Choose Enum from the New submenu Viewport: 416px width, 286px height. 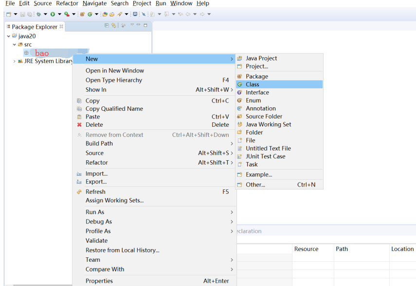[x=279, y=101]
